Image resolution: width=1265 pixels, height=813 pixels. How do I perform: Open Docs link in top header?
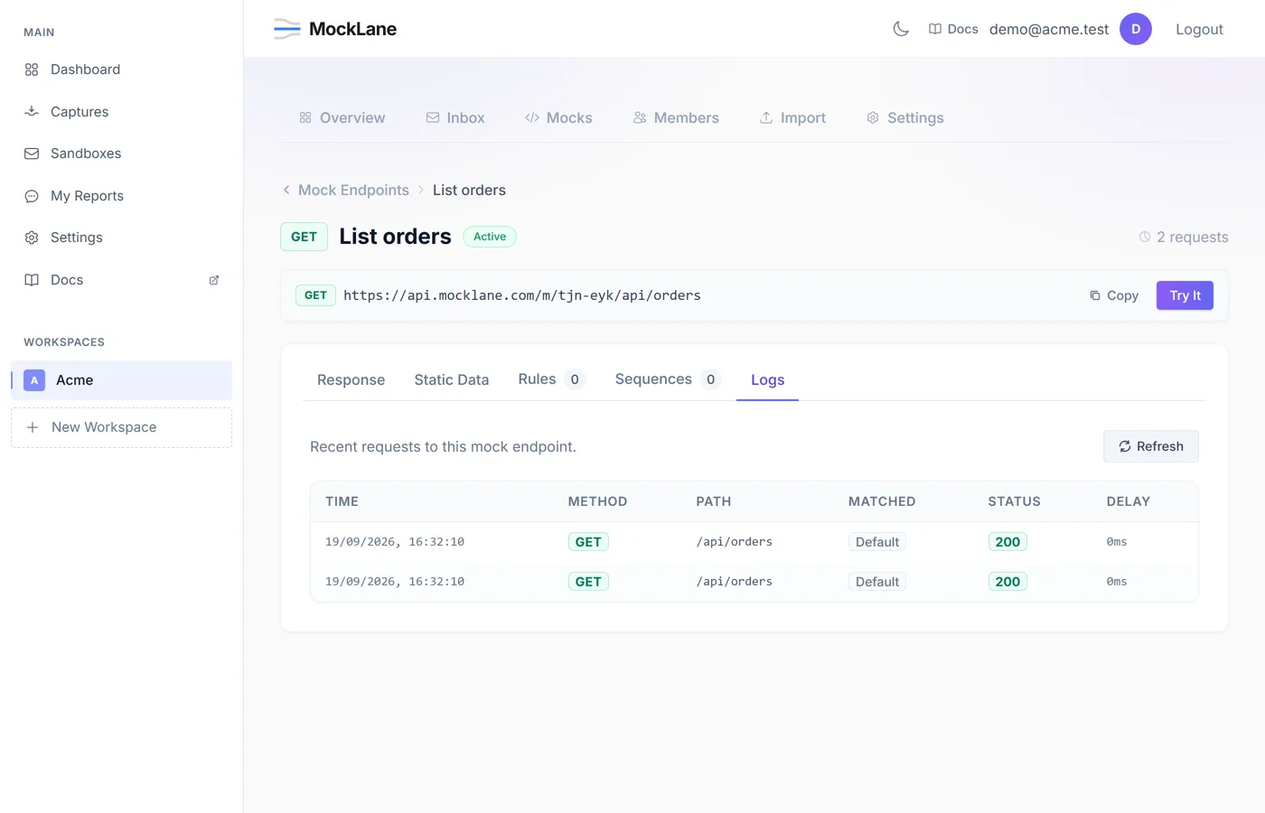953,29
